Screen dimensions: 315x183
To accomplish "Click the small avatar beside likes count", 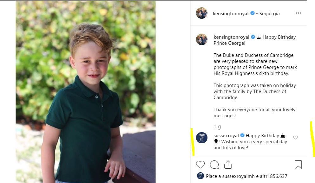I will click(200, 176).
